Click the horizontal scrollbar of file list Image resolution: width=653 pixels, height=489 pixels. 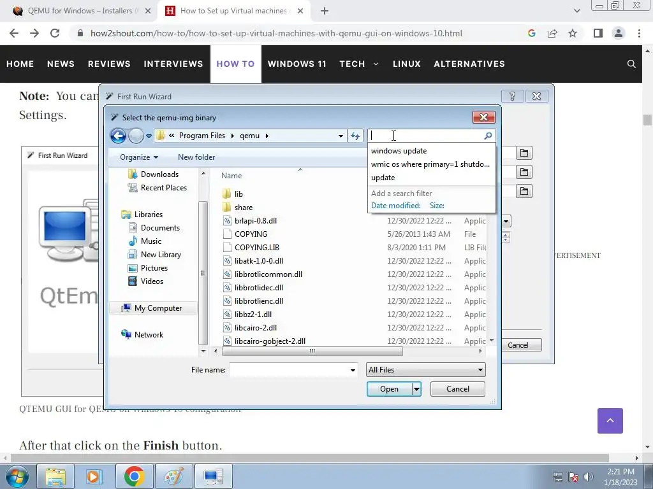coord(312,351)
